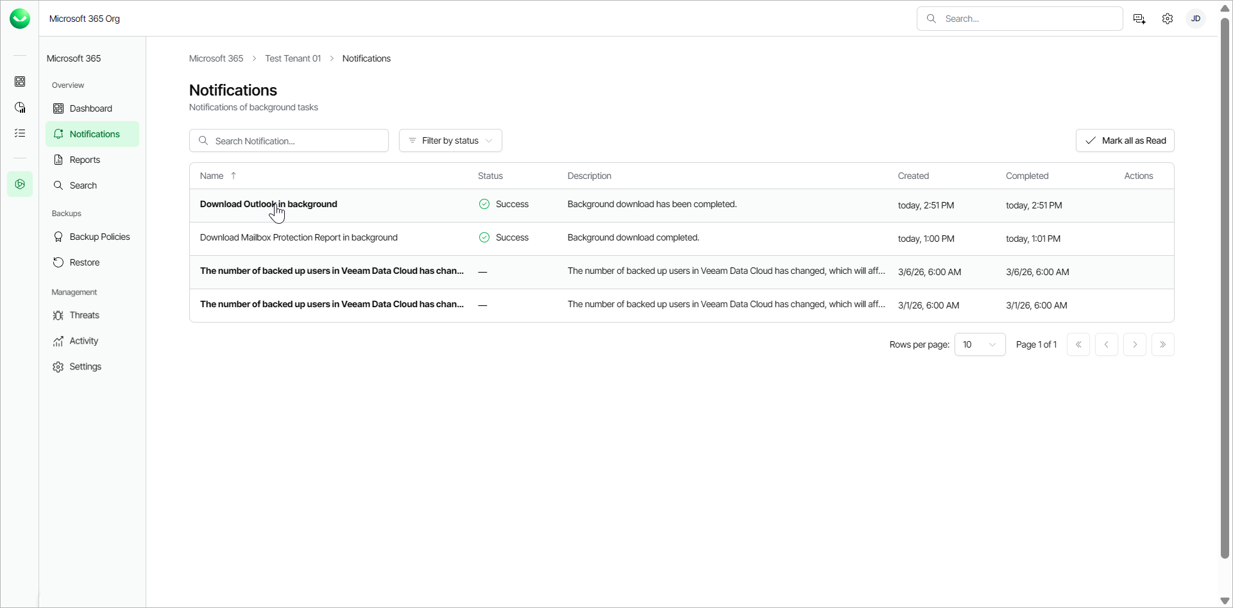Open the Rows per page dropdown
The width and height of the screenshot is (1233, 608).
980,344
